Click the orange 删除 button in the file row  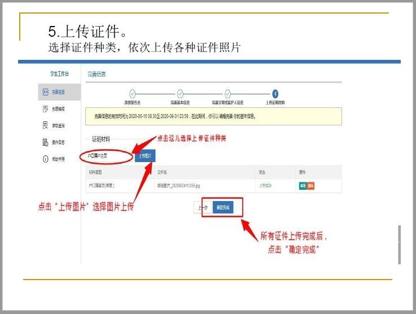point(310,186)
